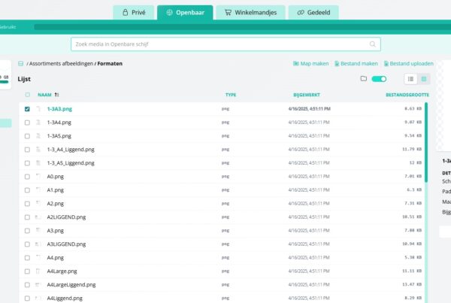
Task: Click the 1-3A5.png file icon
Action: pyautogui.click(x=38, y=136)
